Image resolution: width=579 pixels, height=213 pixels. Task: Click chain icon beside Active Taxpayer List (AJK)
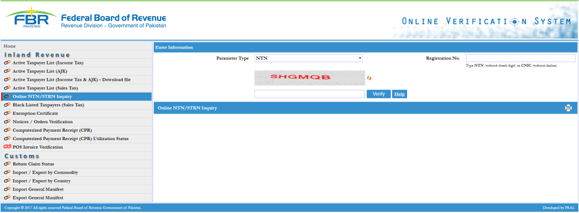[x=7, y=71]
